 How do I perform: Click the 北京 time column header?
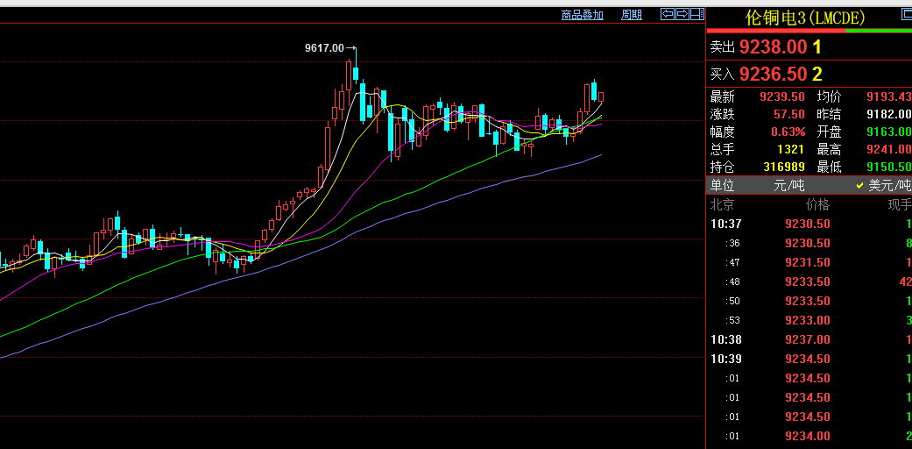tap(721, 205)
